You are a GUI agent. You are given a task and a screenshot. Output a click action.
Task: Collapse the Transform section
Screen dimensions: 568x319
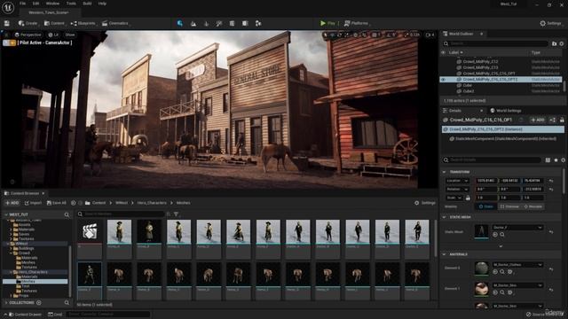tap(445, 172)
